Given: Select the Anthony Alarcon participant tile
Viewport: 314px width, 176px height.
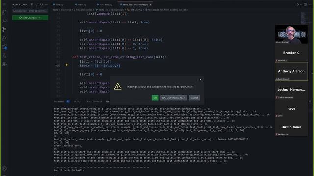Looking at the screenshot, I should (x=291, y=71).
